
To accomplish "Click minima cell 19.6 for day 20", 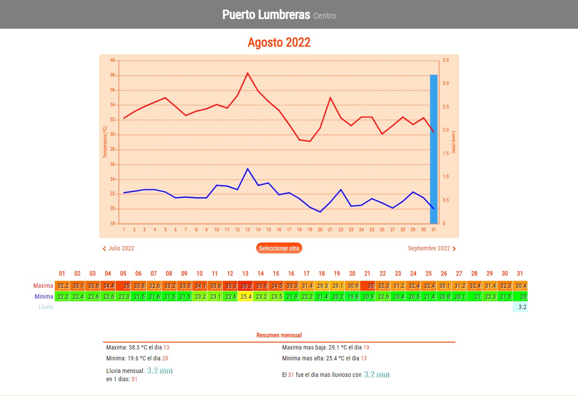I will 352,296.
